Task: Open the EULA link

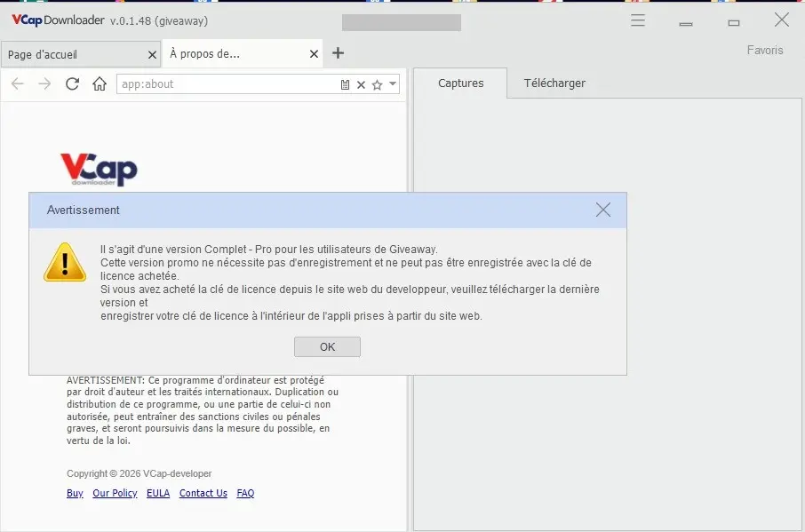Action: coord(158,493)
